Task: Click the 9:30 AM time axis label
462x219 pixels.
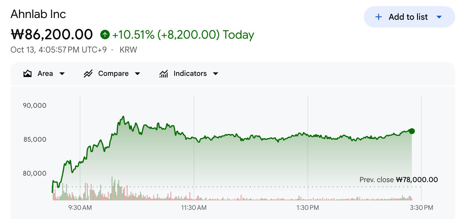Action: [x=80, y=208]
